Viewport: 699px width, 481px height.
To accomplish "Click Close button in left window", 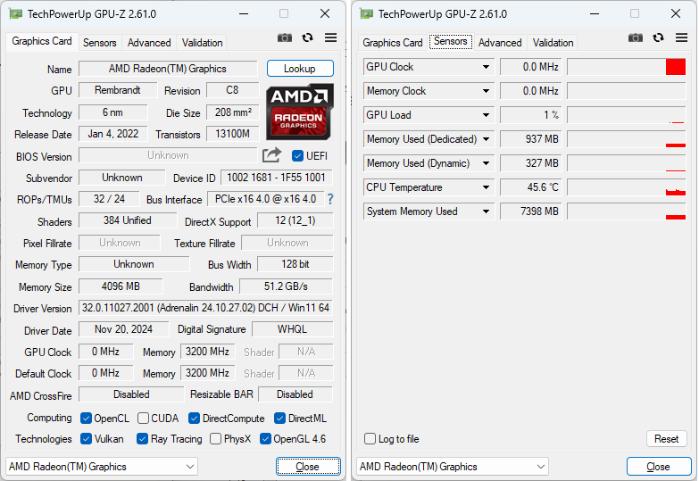I will [308, 467].
